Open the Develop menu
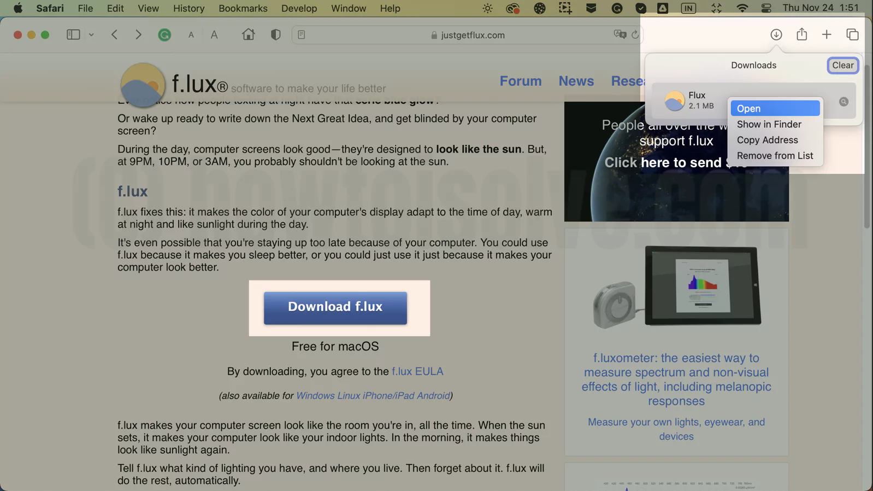Screen dimensions: 873x491 [x=299, y=8]
